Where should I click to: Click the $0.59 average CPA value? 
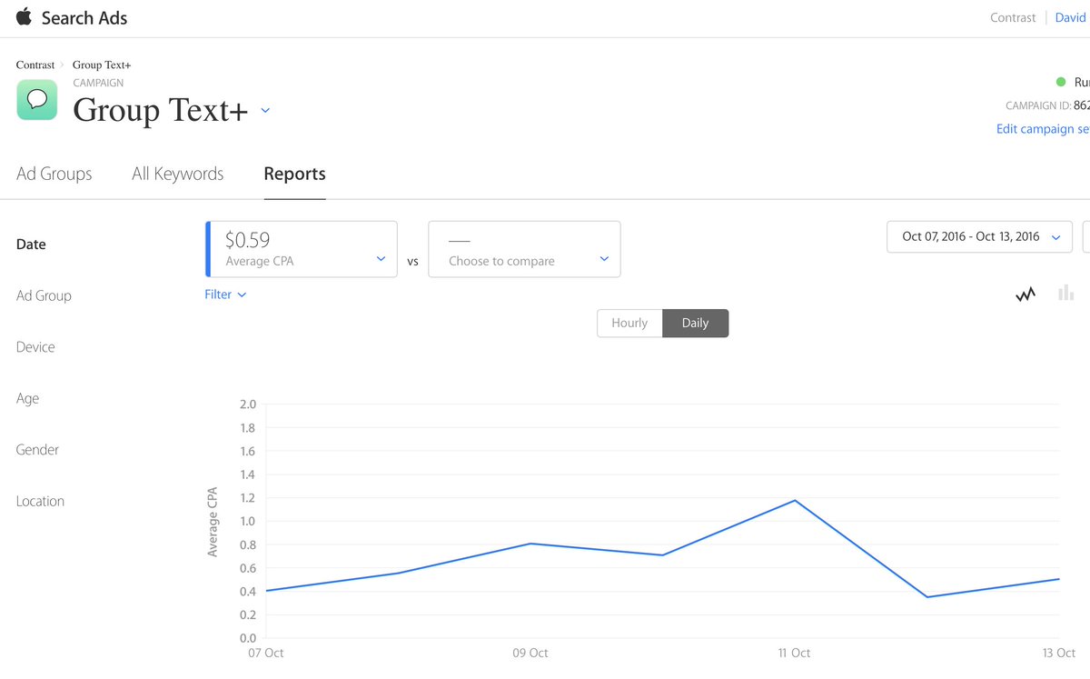pos(247,240)
